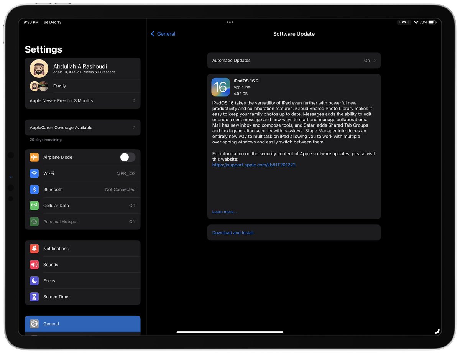Tap the Wi-Fi icon in Settings list
Viewport: 460px width, 354px height.
click(34, 173)
